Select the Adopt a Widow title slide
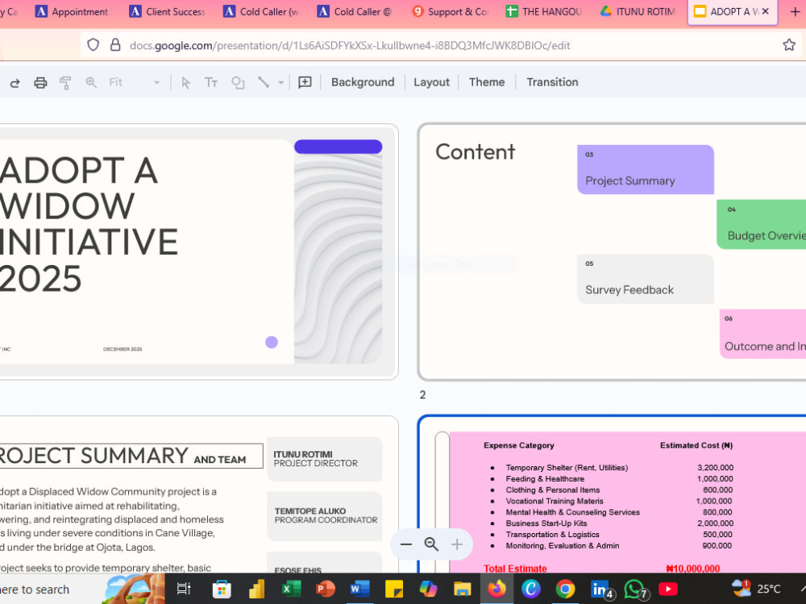This screenshot has height=604, width=806. pyautogui.click(x=198, y=251)
